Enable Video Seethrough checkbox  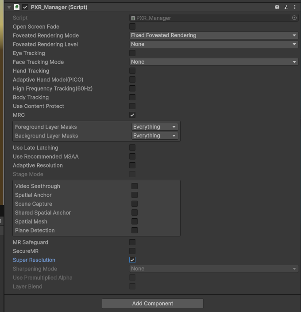[135, 186]
